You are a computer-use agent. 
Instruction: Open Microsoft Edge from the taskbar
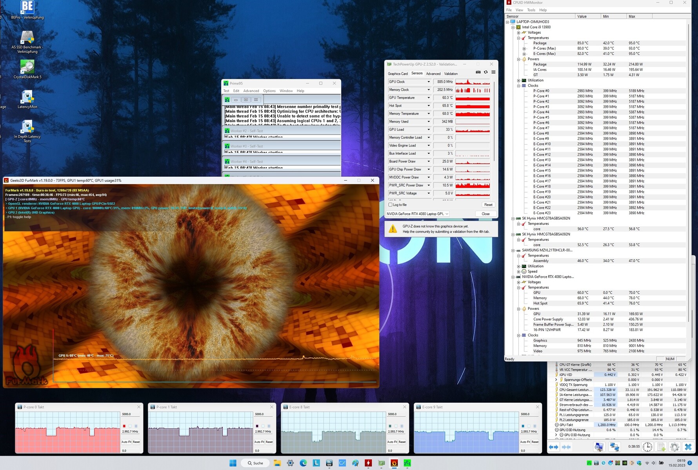(303, 463)
